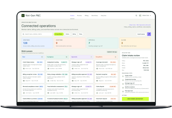The image size is (172, 118).
Task: Click the count badge on Exceptions column
Action: click(115, 57)
